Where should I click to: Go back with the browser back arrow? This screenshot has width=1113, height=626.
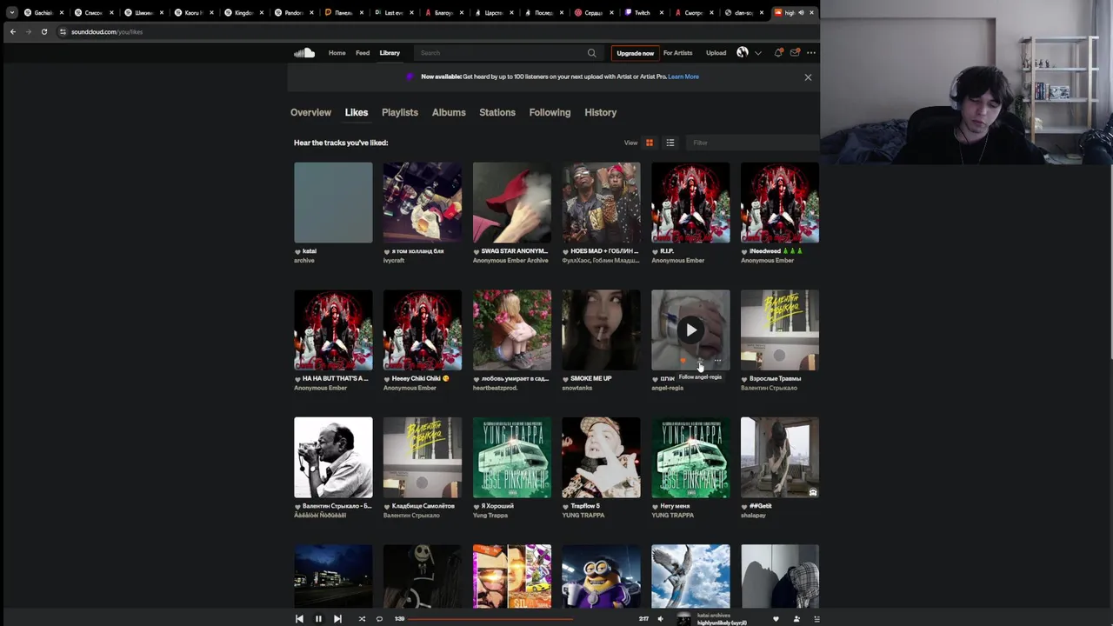(12, 31)
